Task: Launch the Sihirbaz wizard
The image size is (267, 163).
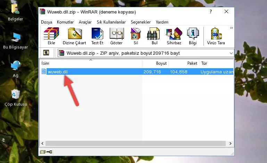Action: (174, 36)
